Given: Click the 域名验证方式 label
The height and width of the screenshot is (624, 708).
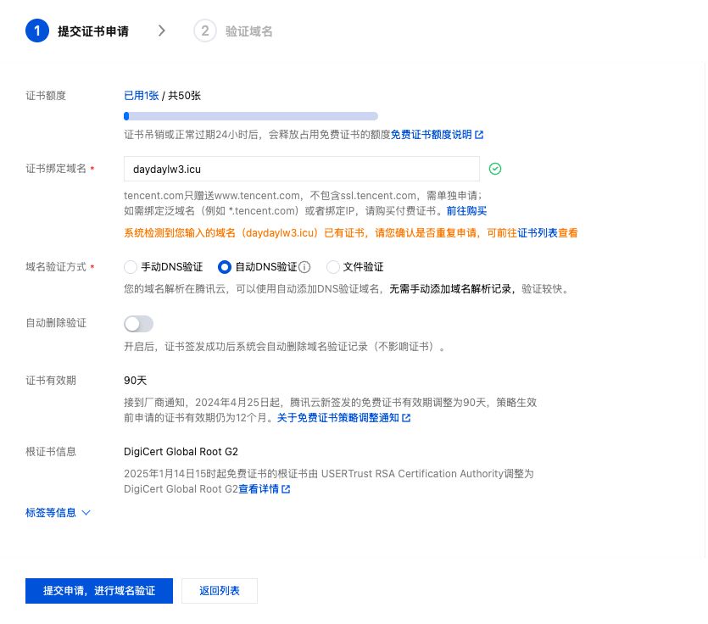Looking at the screenshot, I should [56, 267].
